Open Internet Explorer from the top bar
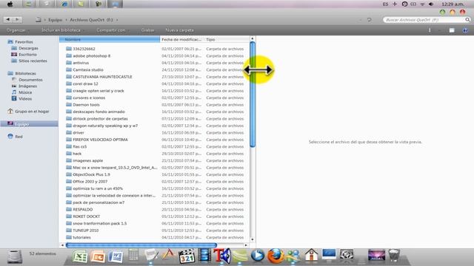The height and width of the screenshot is (266, 474). coord(64,4)
